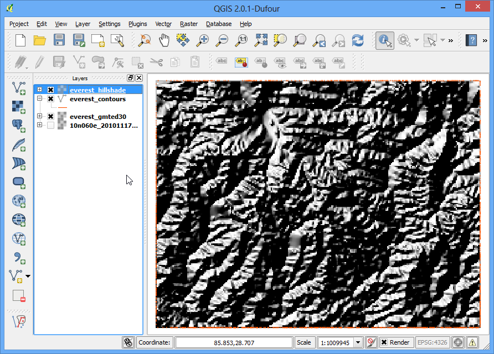Open the Scale dropdown list
This screenshot has height=354, width=494.
pos(358,342)
